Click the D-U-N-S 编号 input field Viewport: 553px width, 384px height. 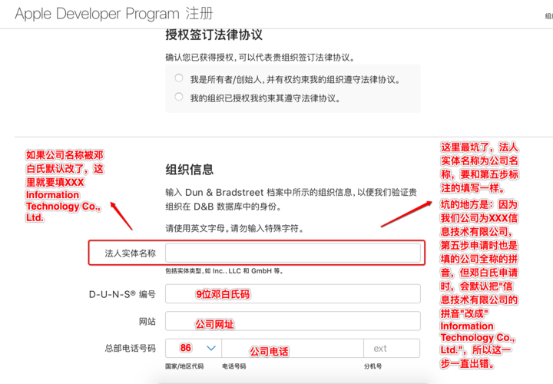293,293
